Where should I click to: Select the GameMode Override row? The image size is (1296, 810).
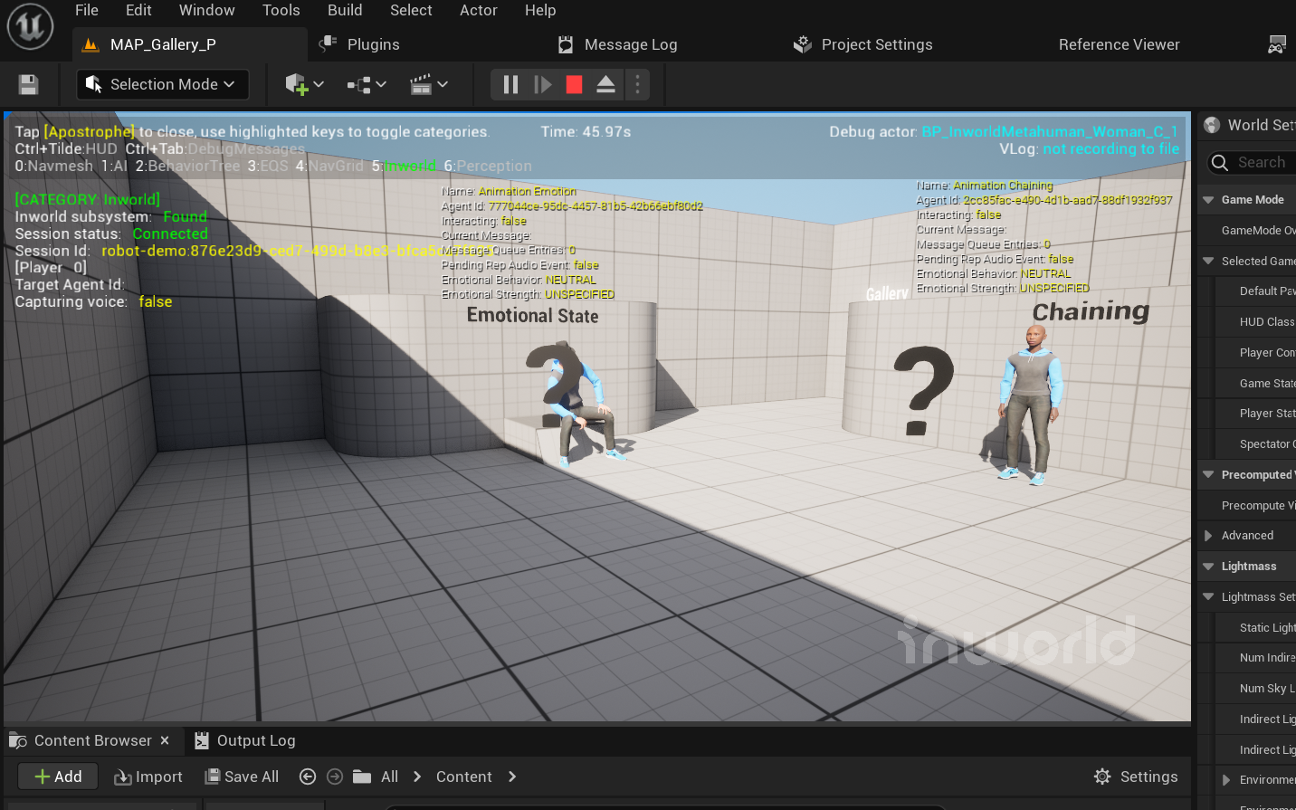1247,230
